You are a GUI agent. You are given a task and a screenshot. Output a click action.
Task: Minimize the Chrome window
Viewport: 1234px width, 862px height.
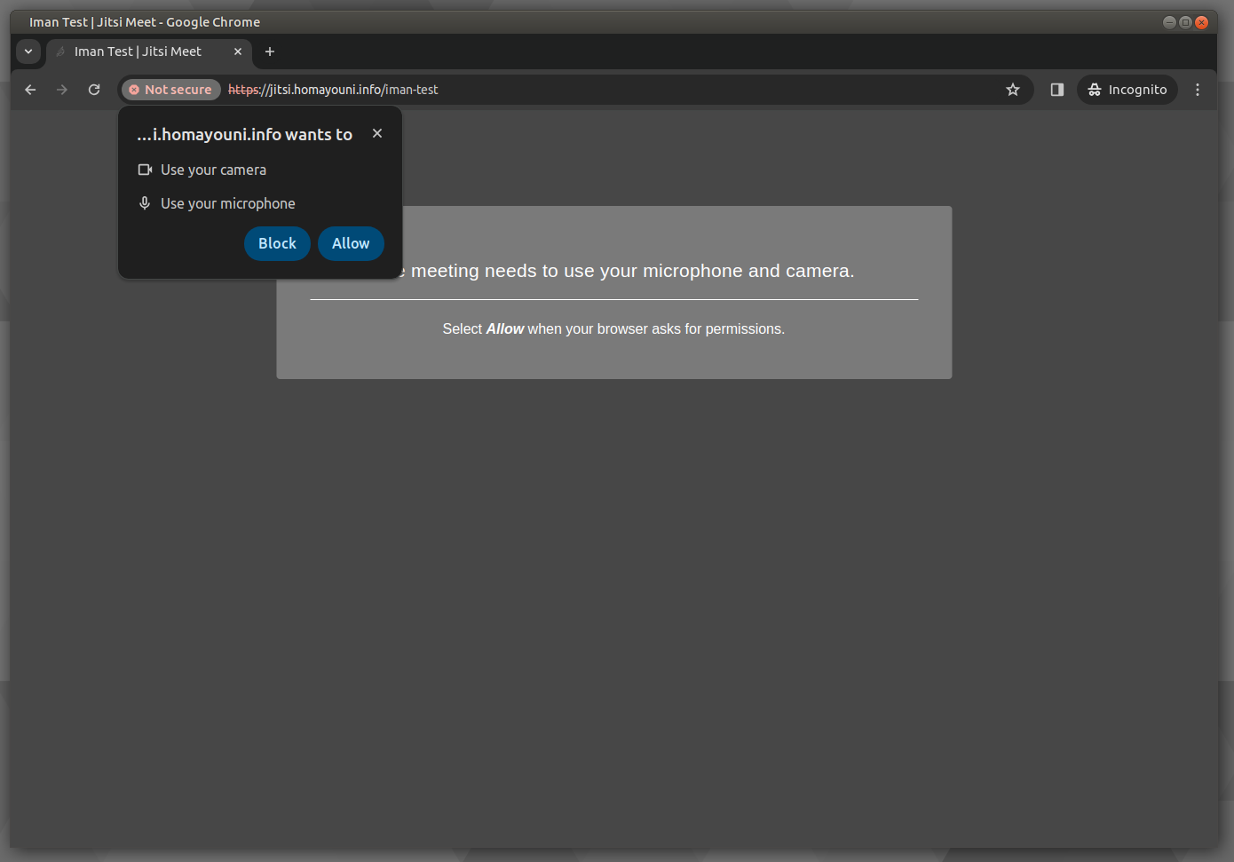click(x=1169, y=22)
